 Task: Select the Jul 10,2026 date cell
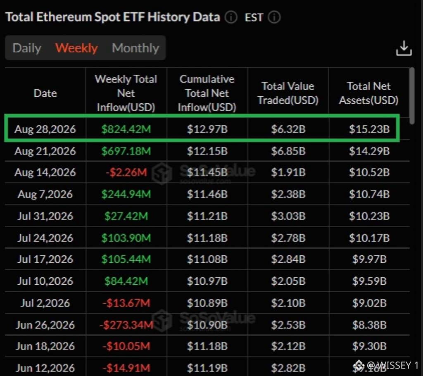45,281
